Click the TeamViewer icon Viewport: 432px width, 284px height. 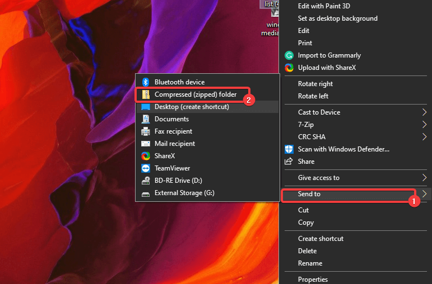(x=146, y=168)
